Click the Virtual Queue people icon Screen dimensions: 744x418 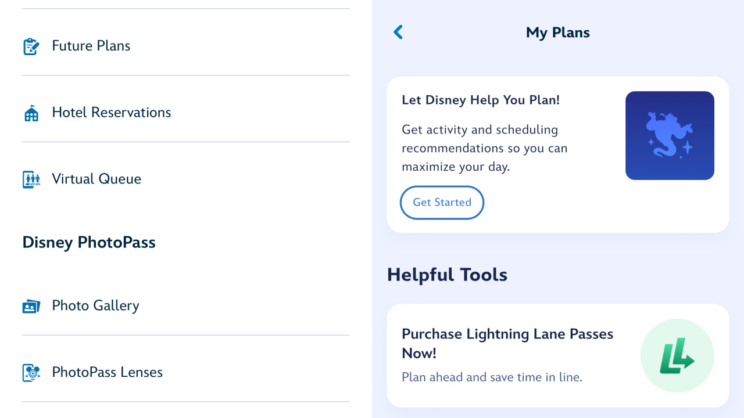pyautogui.click(x=31, y=179)
